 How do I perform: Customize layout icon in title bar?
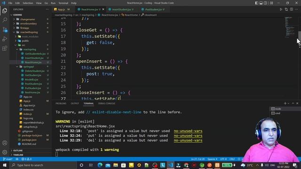point(271,3)
